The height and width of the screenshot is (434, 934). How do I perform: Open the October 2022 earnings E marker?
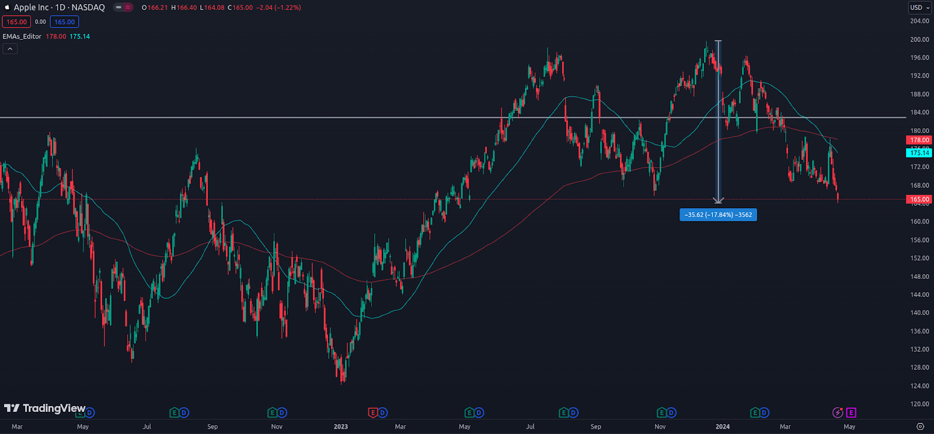272,412
